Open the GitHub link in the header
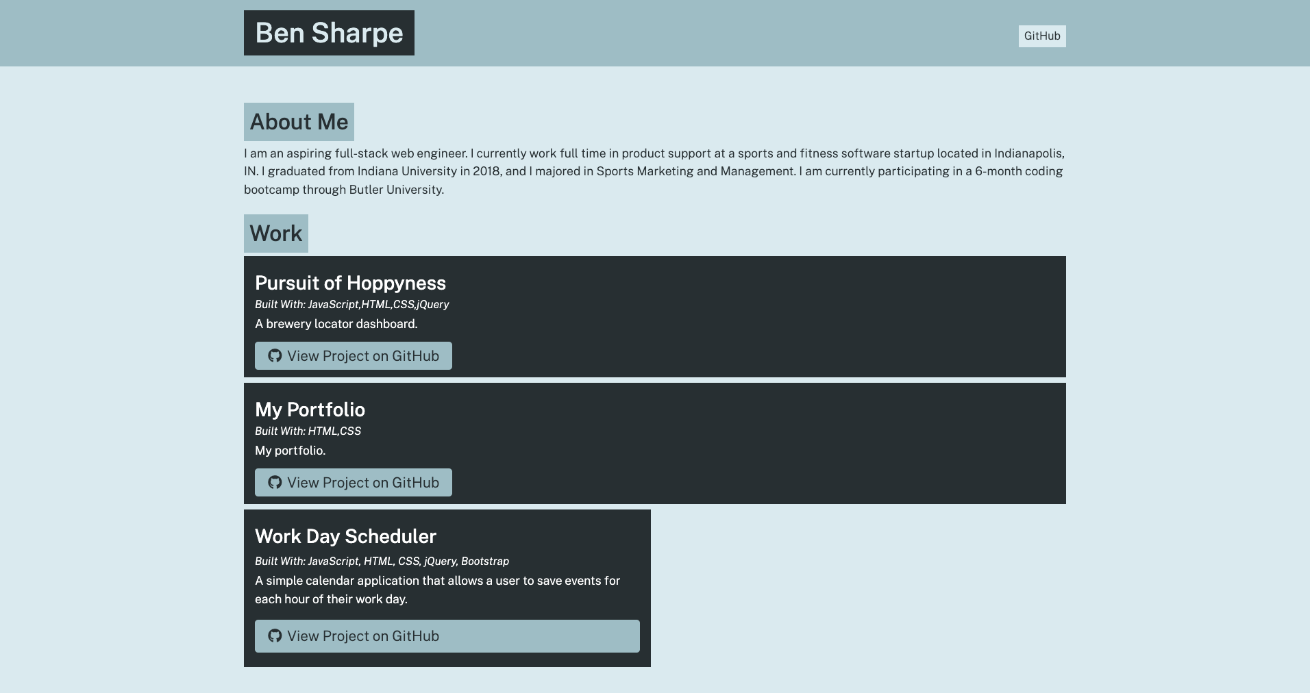The height and width of the screenshot is (693, 1310). [1041, 36]
